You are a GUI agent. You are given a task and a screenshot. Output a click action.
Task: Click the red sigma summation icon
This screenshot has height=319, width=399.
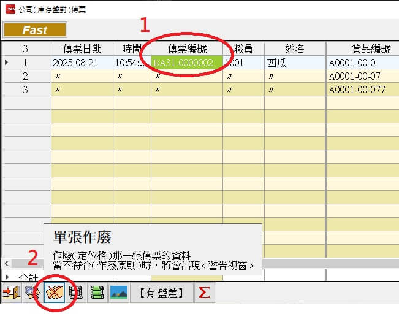pos(204,293)
